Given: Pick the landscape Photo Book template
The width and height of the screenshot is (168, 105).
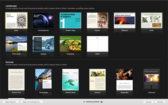Looking at the screenshot, I should (x=16, y=44).
